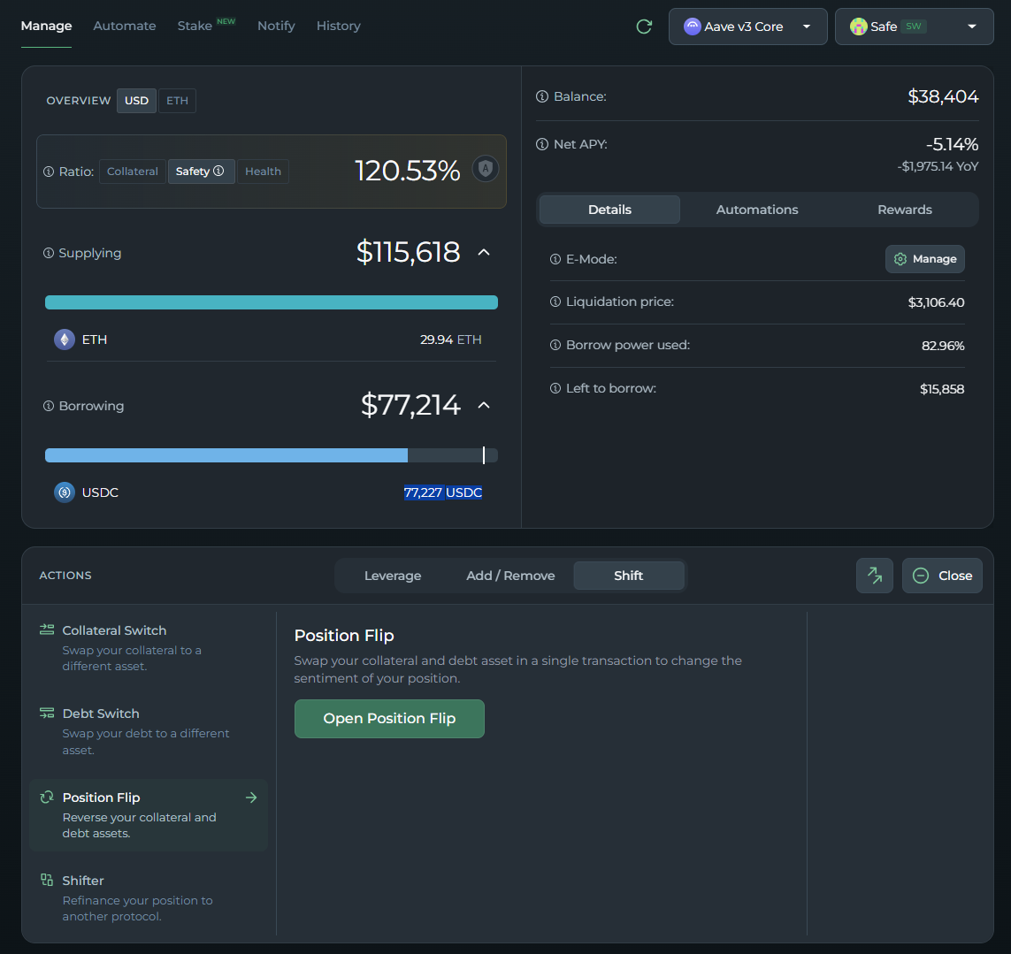The image size is (1011, 954).
Task: Click the info icon next to Liquidation price
Action: tap(555, 302)
